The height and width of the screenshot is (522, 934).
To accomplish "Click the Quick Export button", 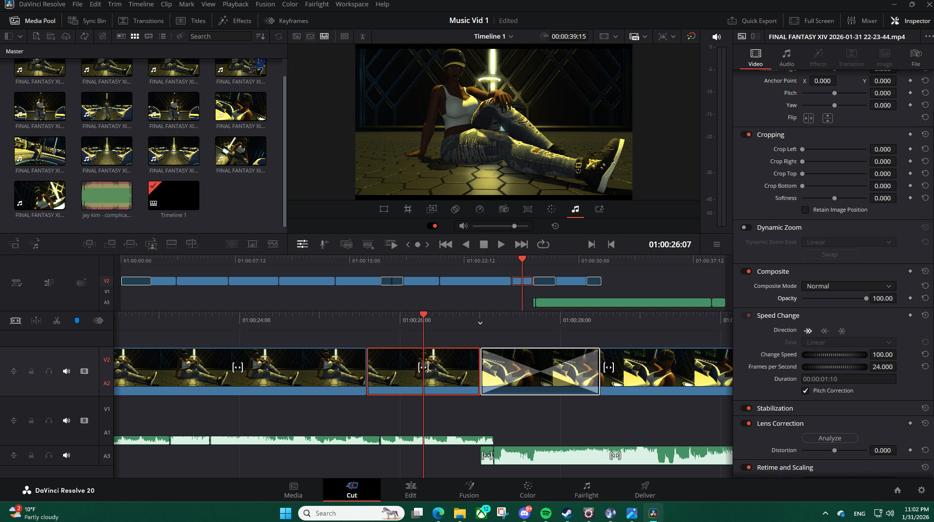I will click(752, 21).
